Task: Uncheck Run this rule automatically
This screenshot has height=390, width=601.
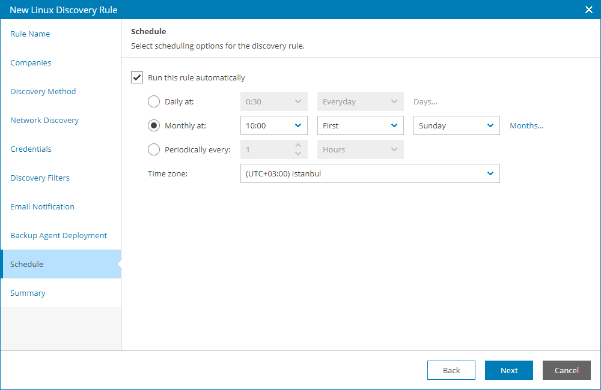Action: tap(137, 77)
